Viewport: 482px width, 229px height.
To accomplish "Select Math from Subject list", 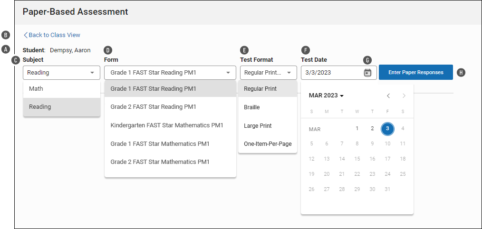I will 61,89.
